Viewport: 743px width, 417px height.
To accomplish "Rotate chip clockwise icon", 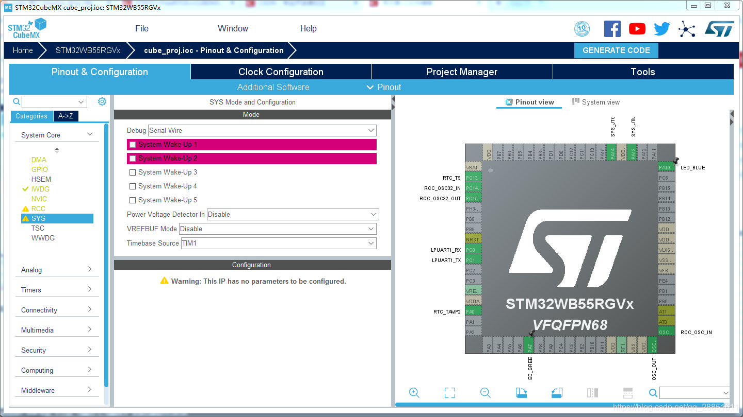I will (521, 393).
